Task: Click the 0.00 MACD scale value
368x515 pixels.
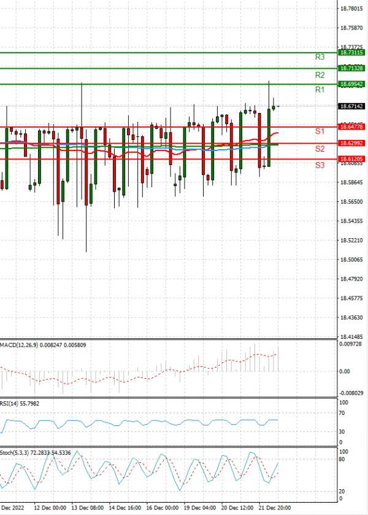Action: [x=344, y=371]
